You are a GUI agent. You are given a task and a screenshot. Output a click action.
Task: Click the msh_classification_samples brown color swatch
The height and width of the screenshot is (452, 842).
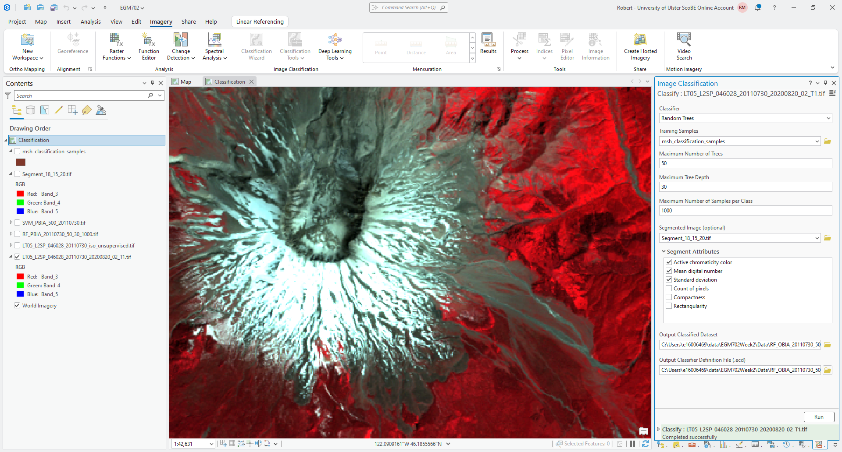point(21,162)
